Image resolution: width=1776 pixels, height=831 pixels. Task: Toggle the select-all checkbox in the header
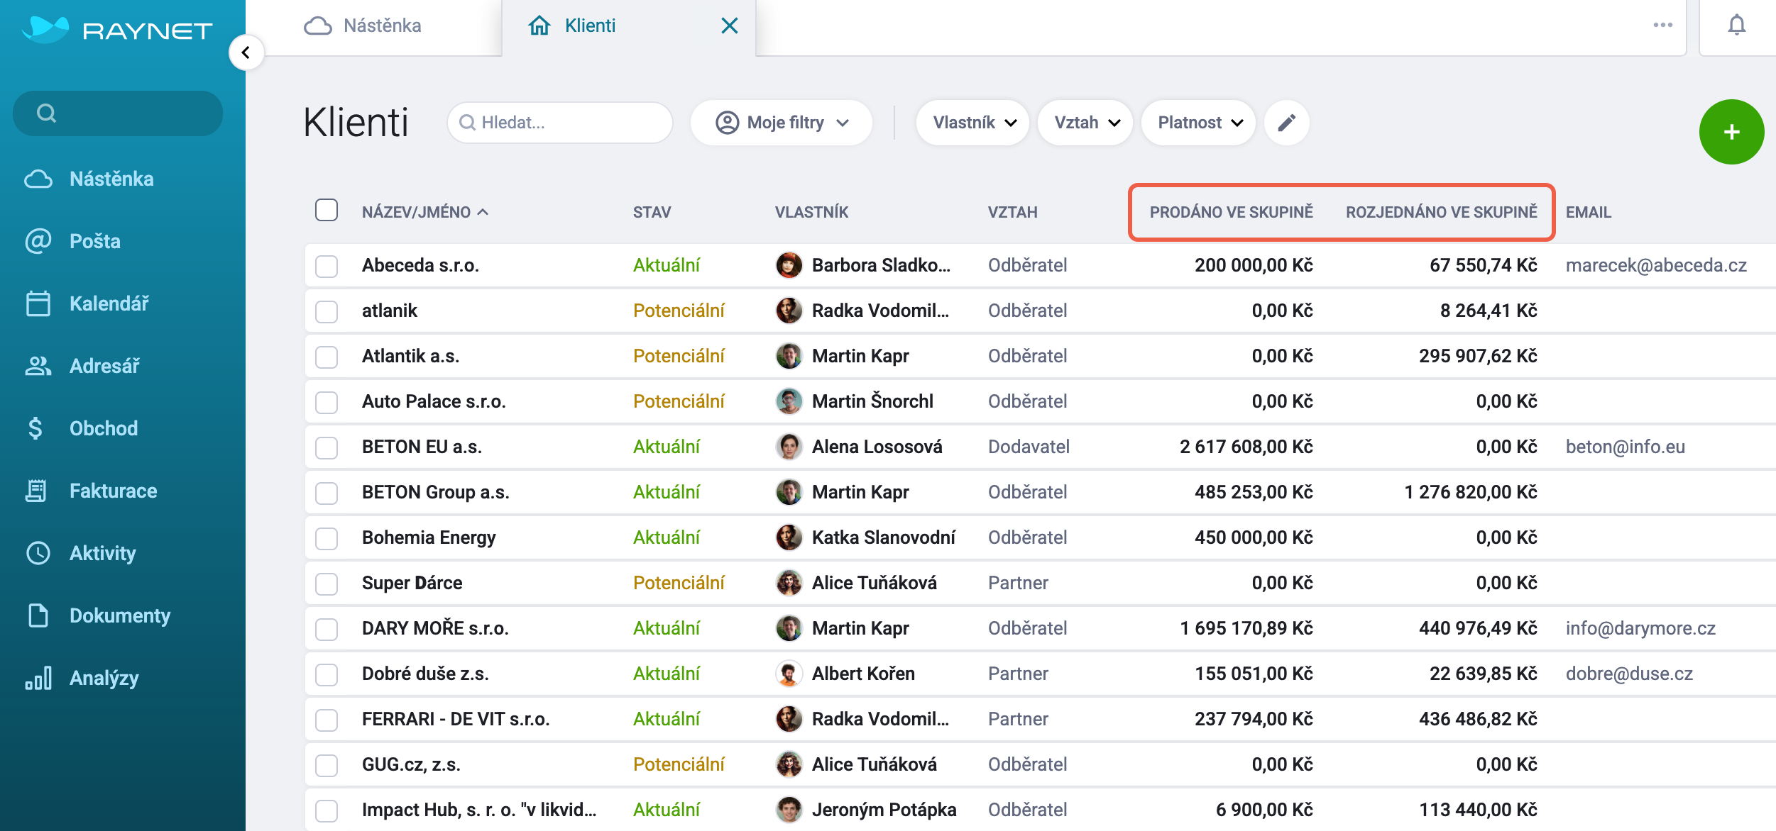coord(327,211)
